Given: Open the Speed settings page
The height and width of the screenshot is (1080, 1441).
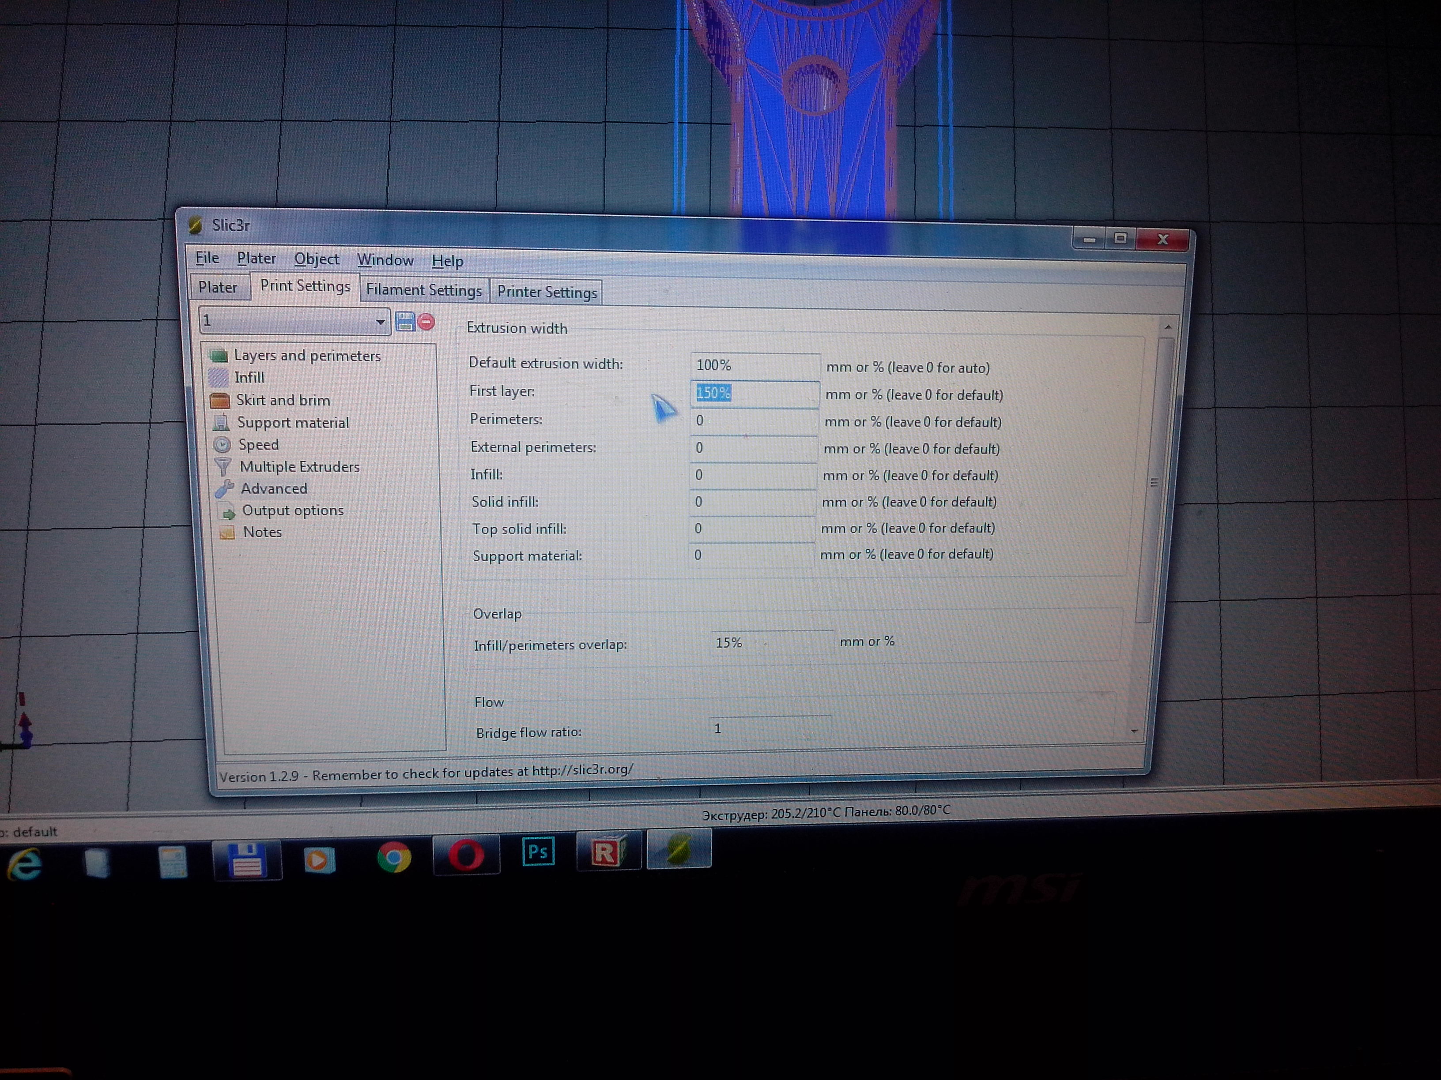Looking at the screenshot, I should [258, 445].
